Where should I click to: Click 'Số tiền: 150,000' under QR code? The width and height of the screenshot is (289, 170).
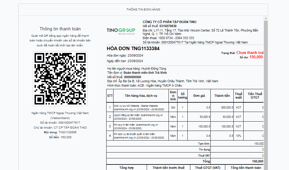[x=60, y=137]
